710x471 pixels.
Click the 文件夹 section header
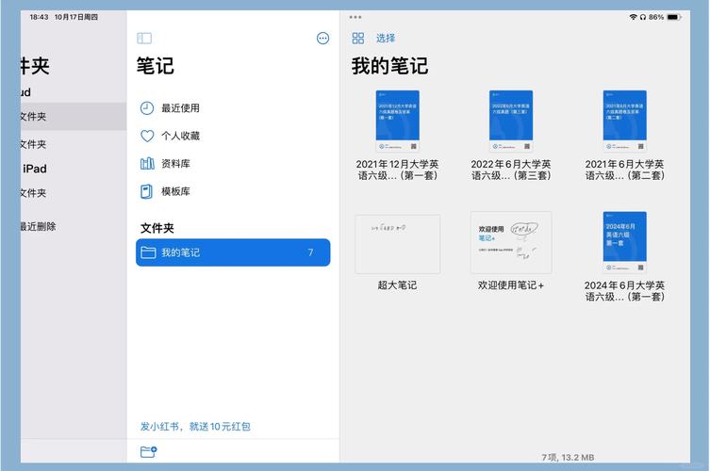(x=157, y=228)
